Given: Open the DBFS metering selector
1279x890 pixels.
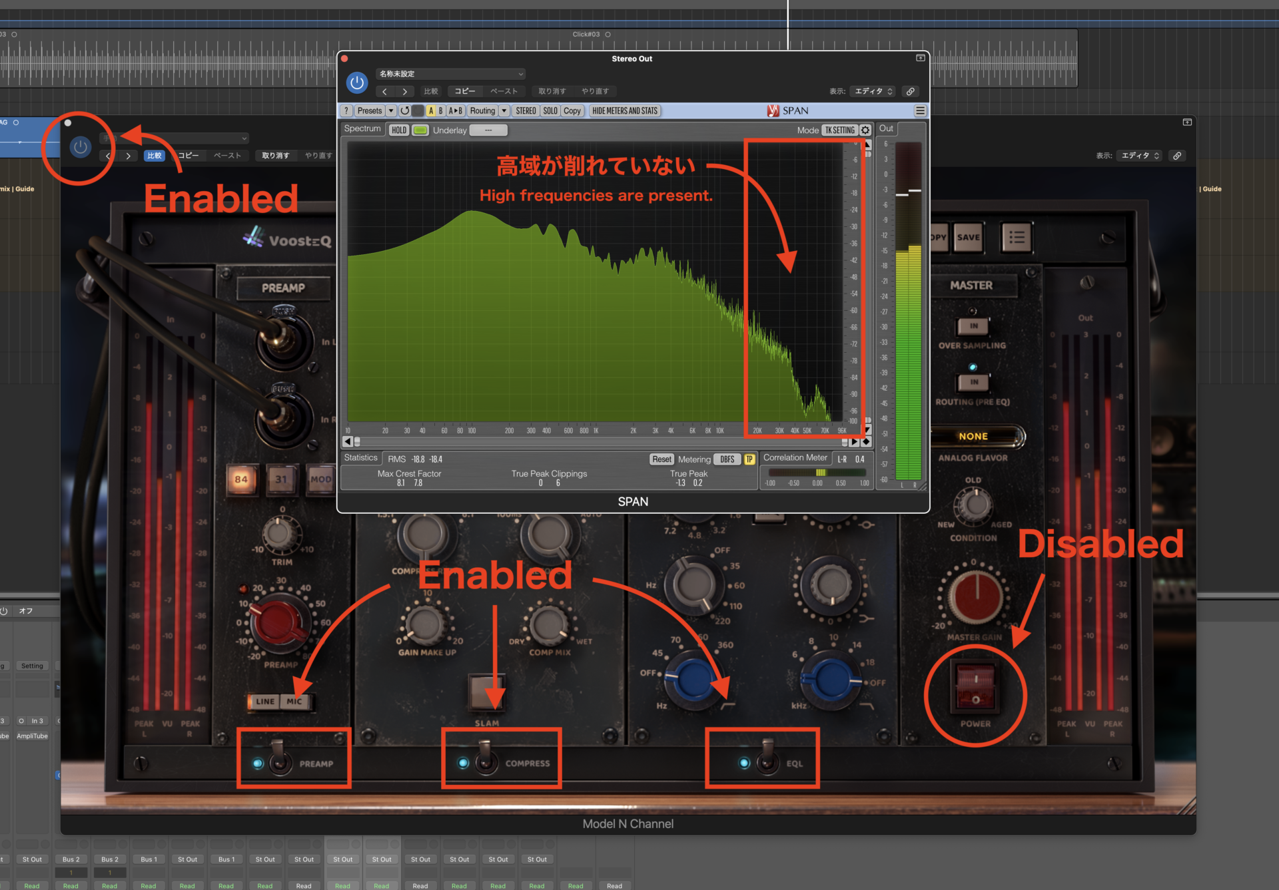Looking at the screenshot, I should [x=727, y=459].
